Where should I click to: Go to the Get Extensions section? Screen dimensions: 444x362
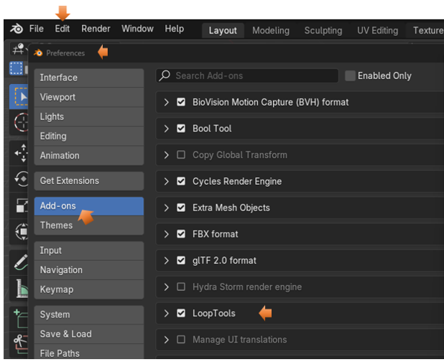pos(69,180)
